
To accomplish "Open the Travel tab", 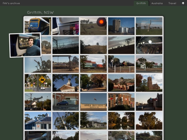I will pyautogui.click(x=172, y=3).
